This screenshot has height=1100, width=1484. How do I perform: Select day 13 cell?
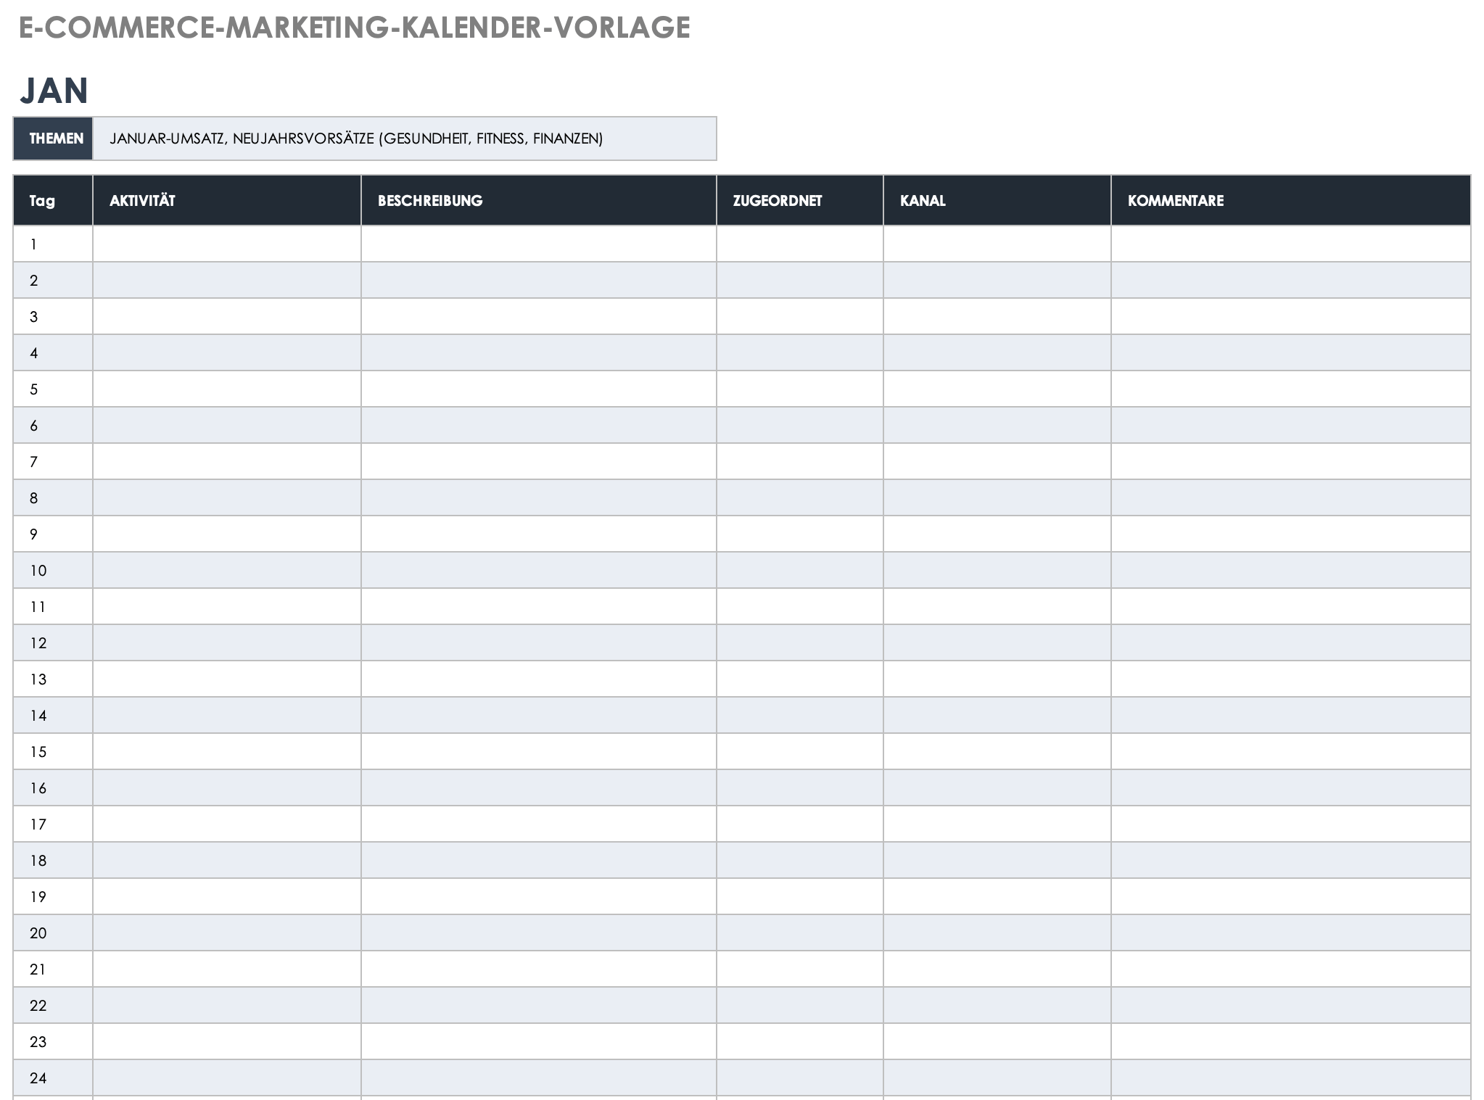coord(53,679)
